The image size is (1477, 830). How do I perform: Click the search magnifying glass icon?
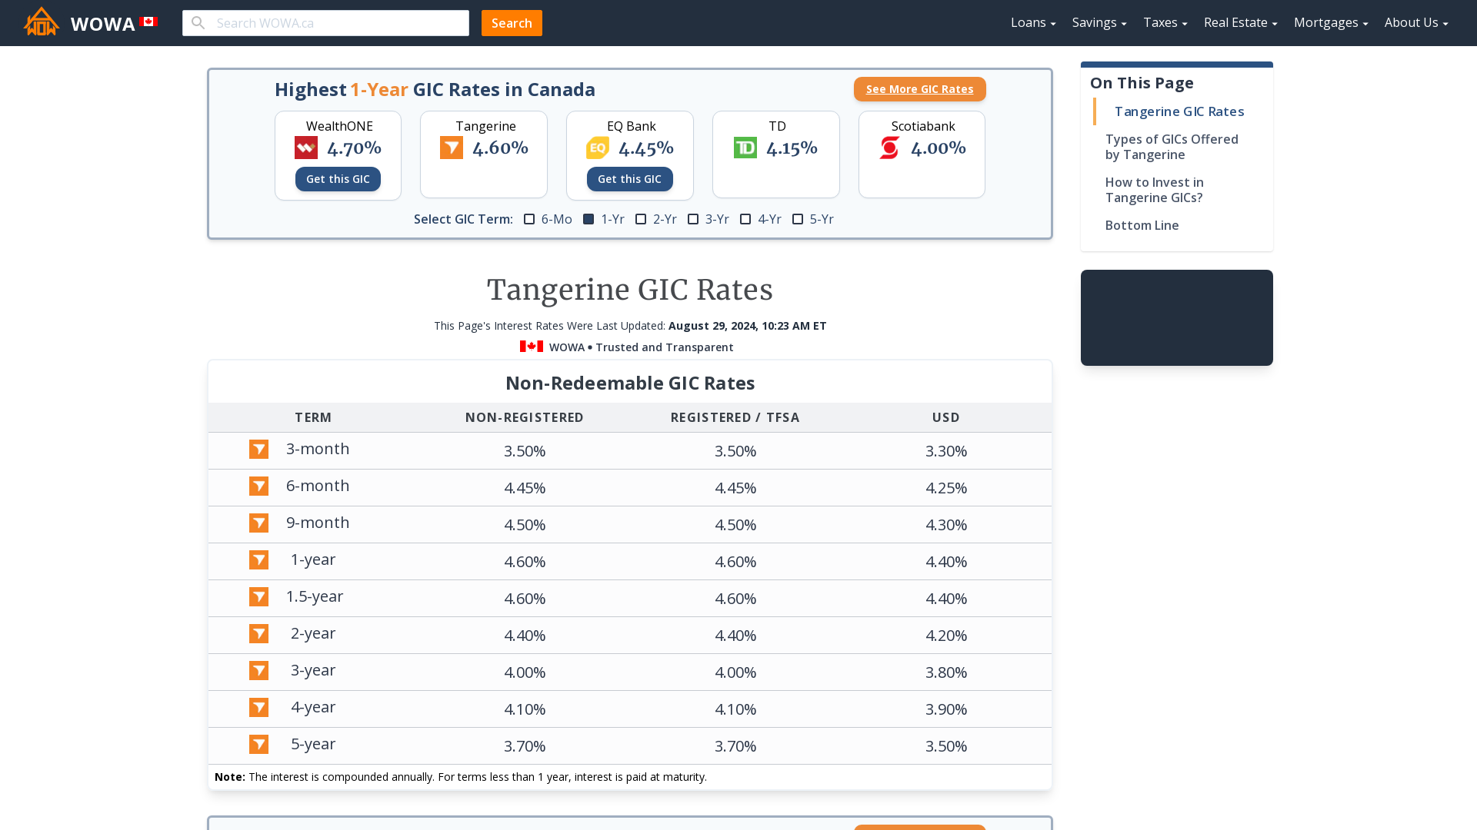pos(198,22)
